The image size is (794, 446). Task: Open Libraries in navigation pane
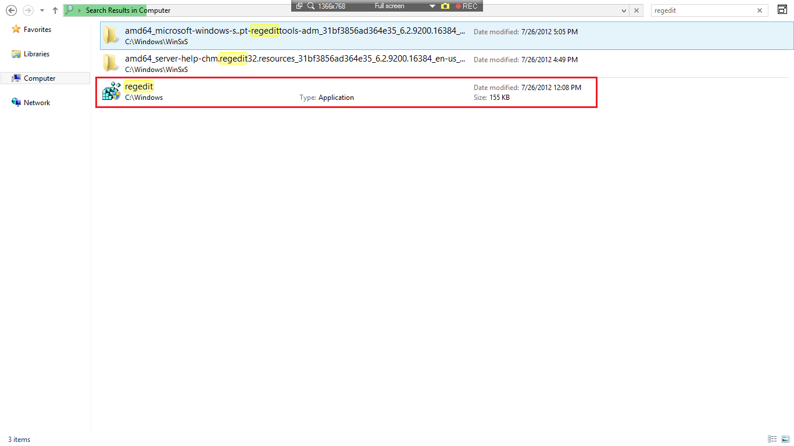coord(36,54)
